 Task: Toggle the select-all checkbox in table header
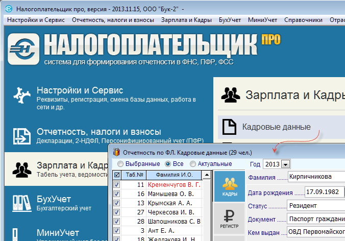[x=117, y=175]
